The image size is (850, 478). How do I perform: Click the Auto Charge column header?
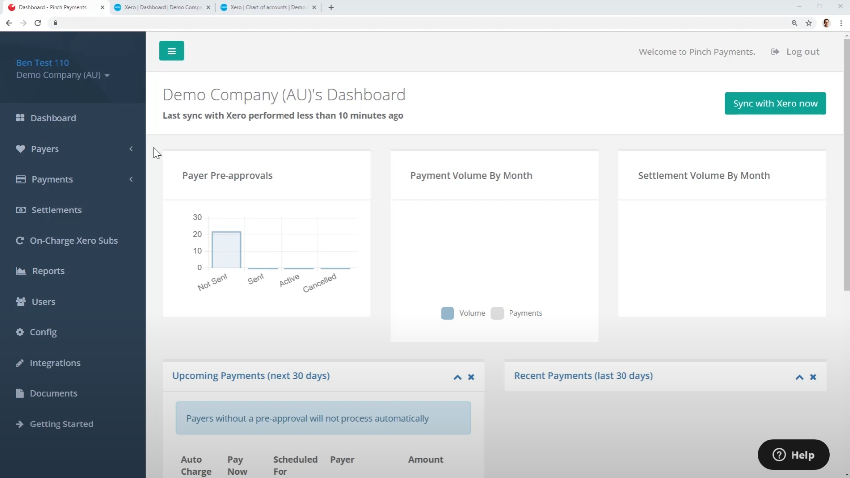coord(196,466)
